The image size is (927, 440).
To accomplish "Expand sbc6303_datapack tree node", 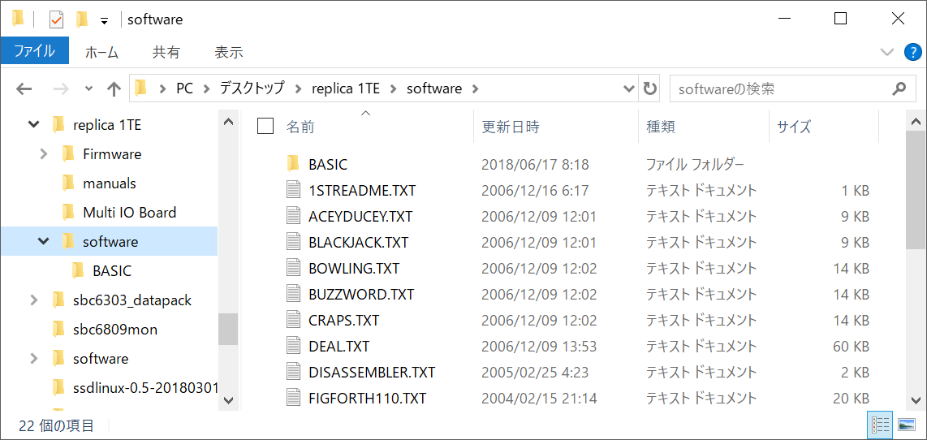I will pyautogui.click(x=34, y=300).
